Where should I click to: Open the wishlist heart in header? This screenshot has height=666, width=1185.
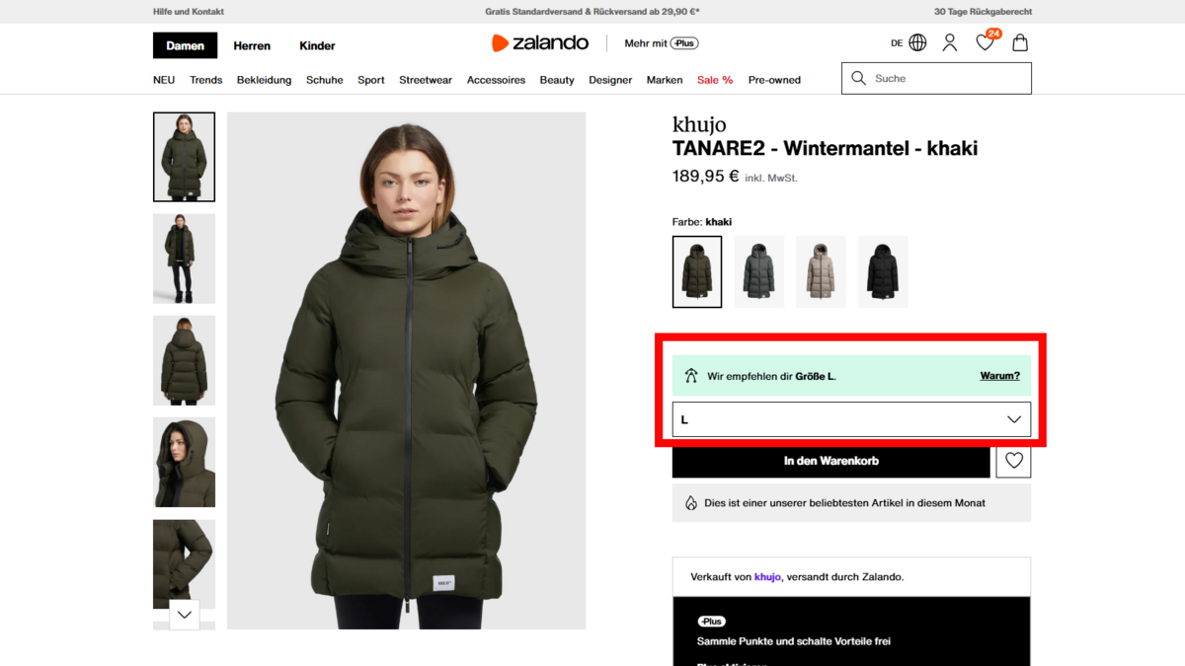[x=985, y=43]
